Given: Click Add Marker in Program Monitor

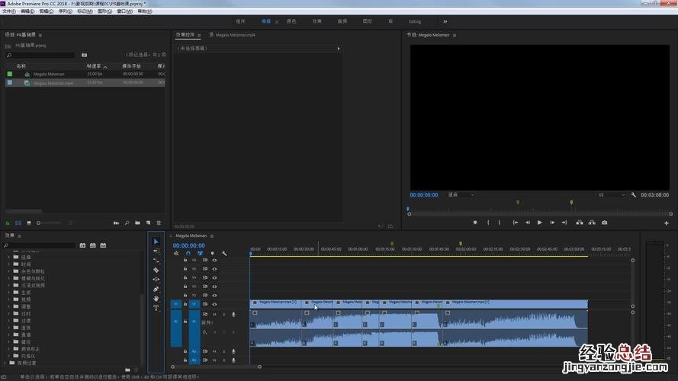Looking at the screenshot, I should point(474,223).
